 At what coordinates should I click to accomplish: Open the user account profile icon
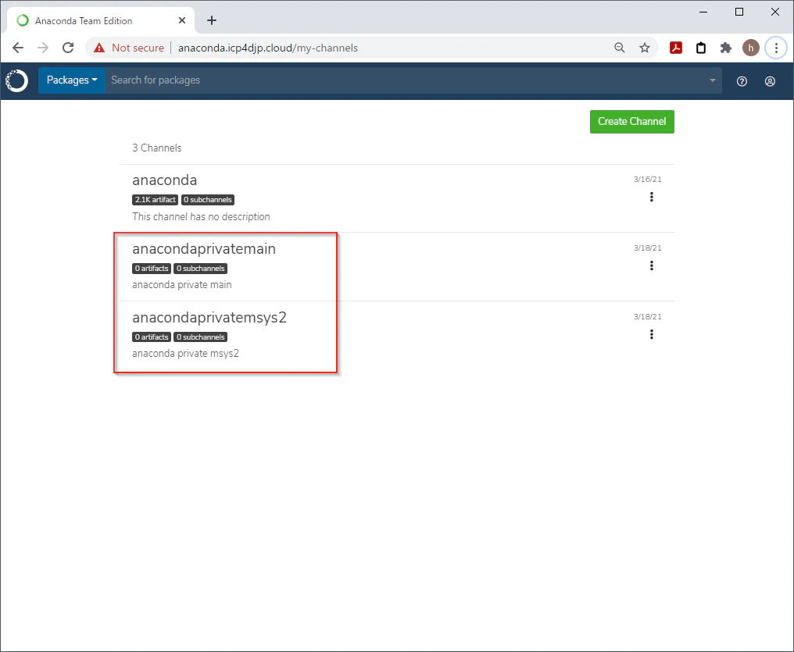770,81
